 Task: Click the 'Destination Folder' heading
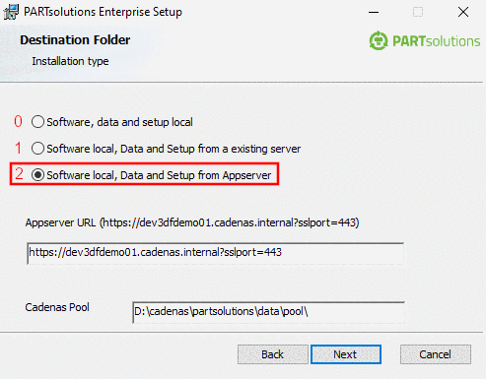(75, 40)
